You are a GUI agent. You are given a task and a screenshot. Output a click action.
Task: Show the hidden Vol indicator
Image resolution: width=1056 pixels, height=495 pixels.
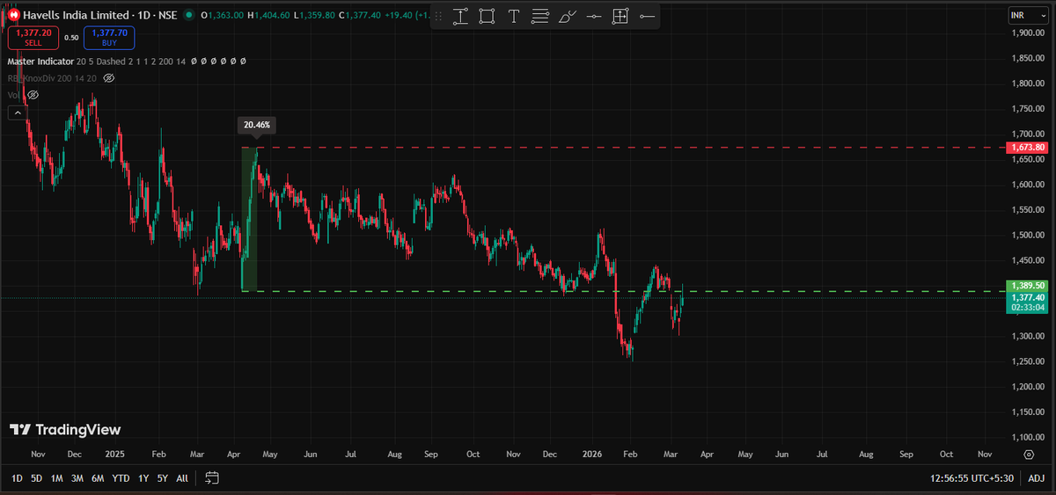pos(33,94)
